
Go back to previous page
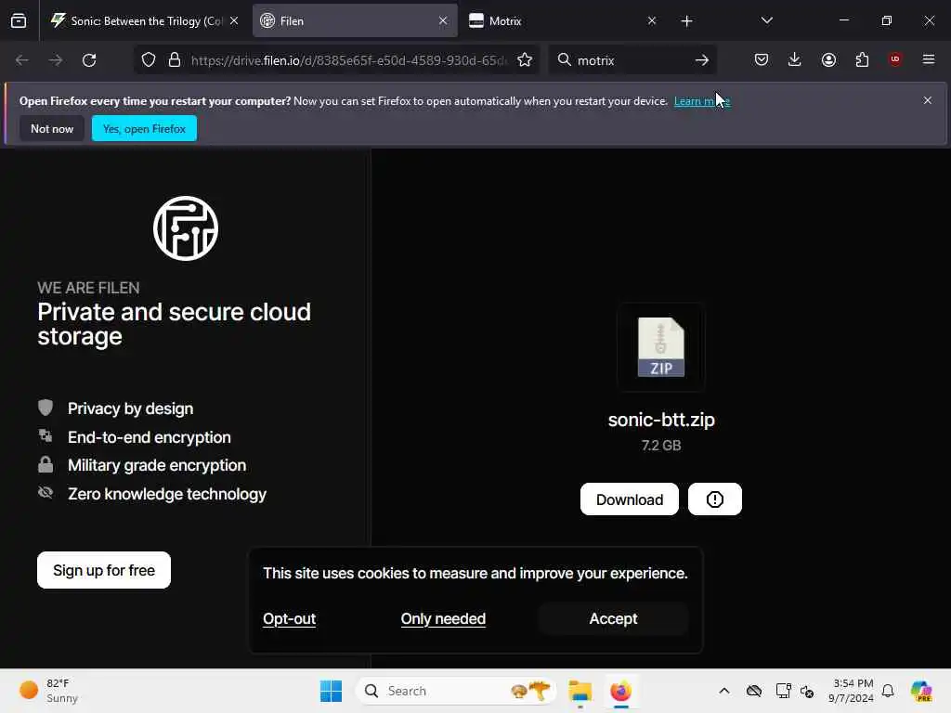pos(22,60)
